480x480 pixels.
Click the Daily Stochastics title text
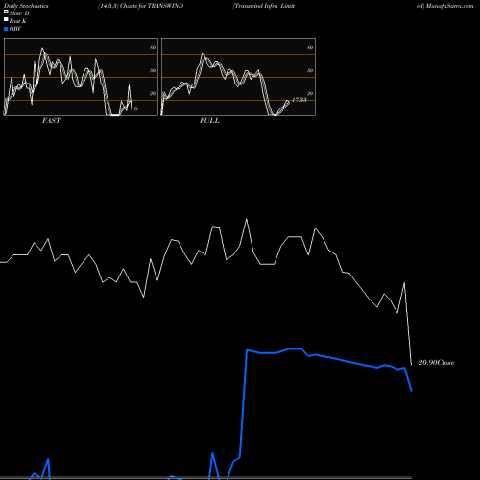[x=26, y=6]
